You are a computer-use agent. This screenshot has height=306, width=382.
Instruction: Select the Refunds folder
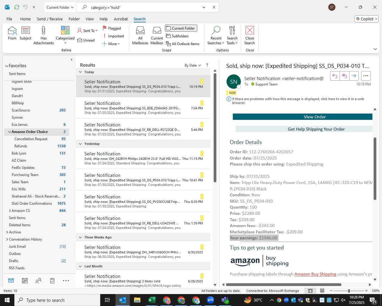(x=21, y=146)
